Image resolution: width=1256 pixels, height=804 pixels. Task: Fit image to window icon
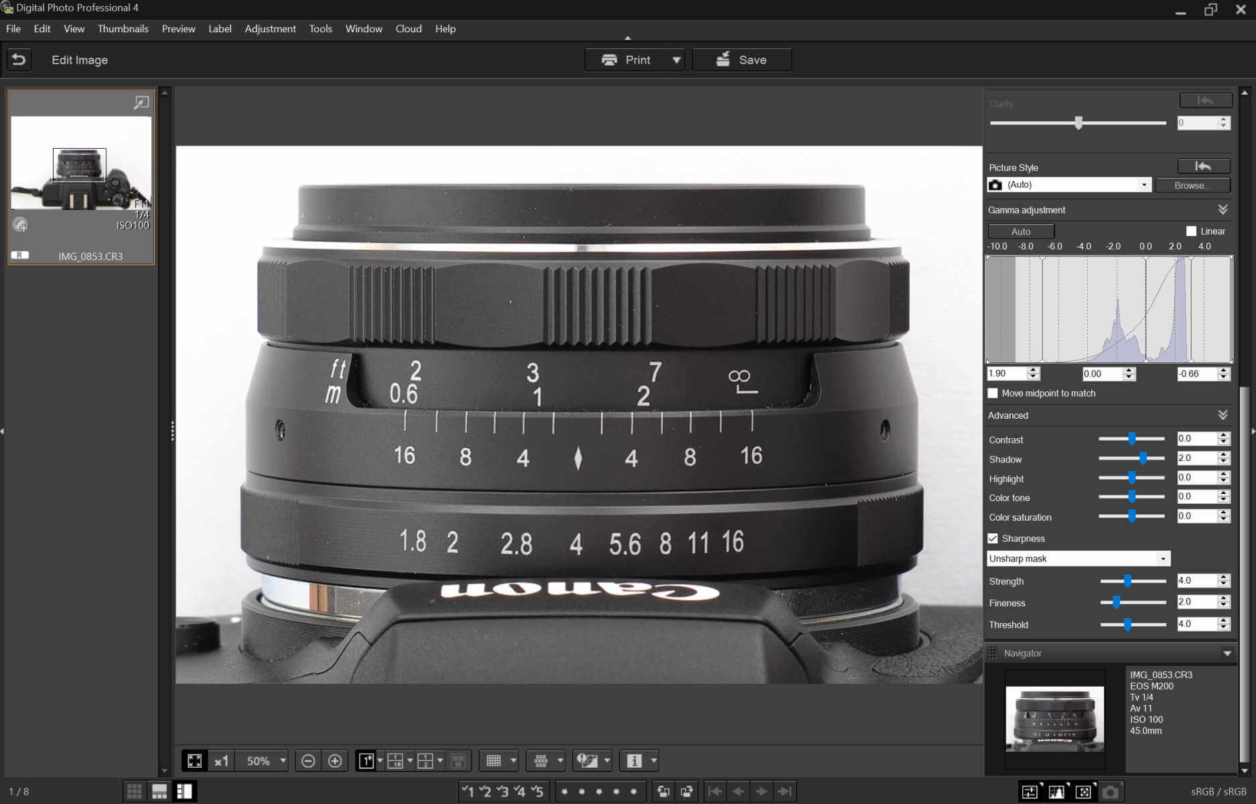tap(194, 760)
